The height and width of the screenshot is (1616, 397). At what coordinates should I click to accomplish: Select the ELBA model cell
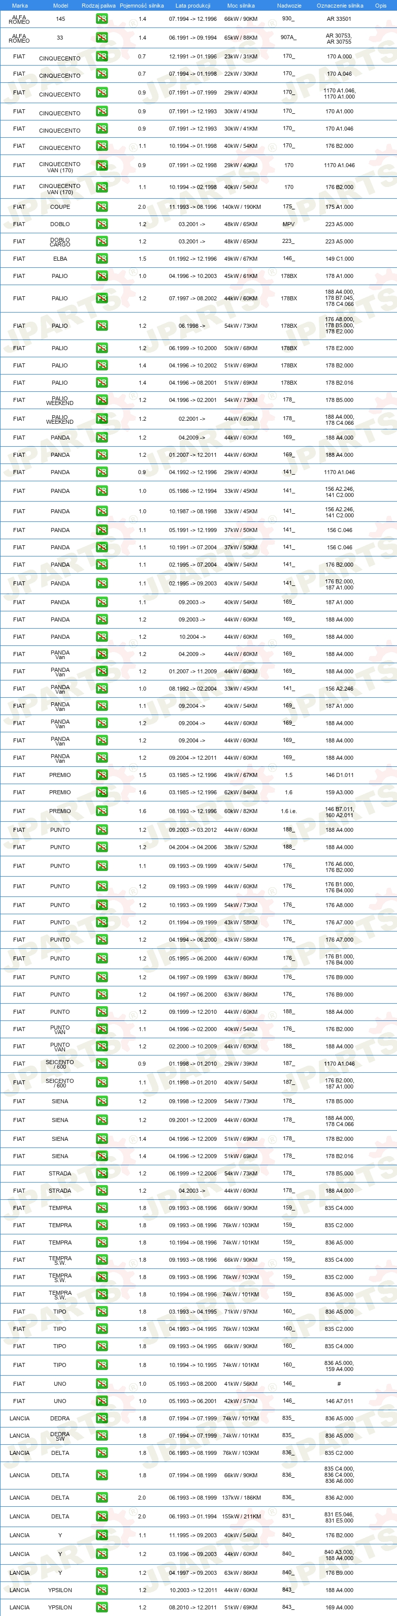(x=60, y=259)
